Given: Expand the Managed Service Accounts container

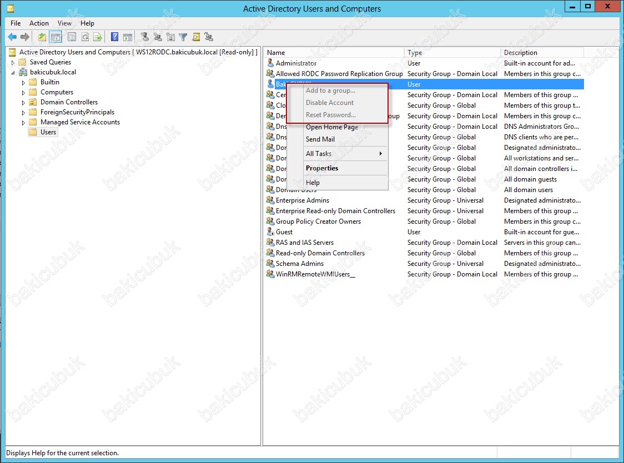Looking at the screenshot, I should [23, 123].
